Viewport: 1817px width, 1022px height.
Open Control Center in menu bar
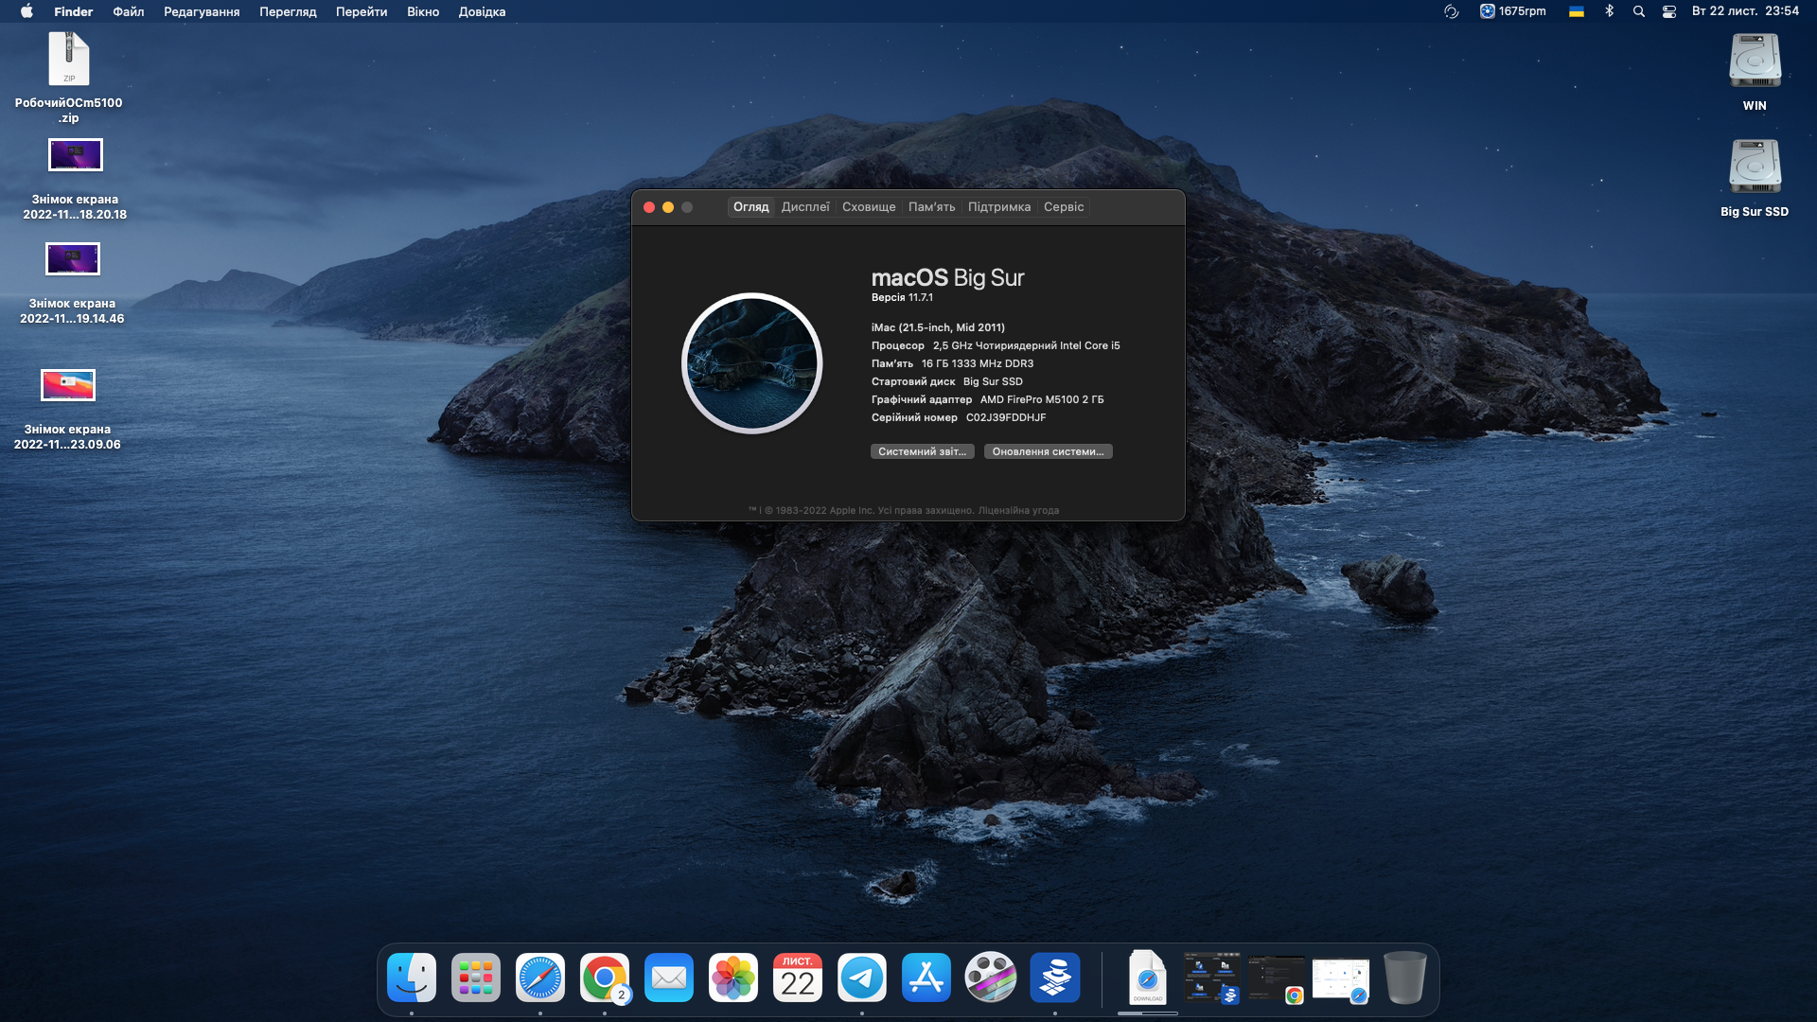coord(1669,11)
